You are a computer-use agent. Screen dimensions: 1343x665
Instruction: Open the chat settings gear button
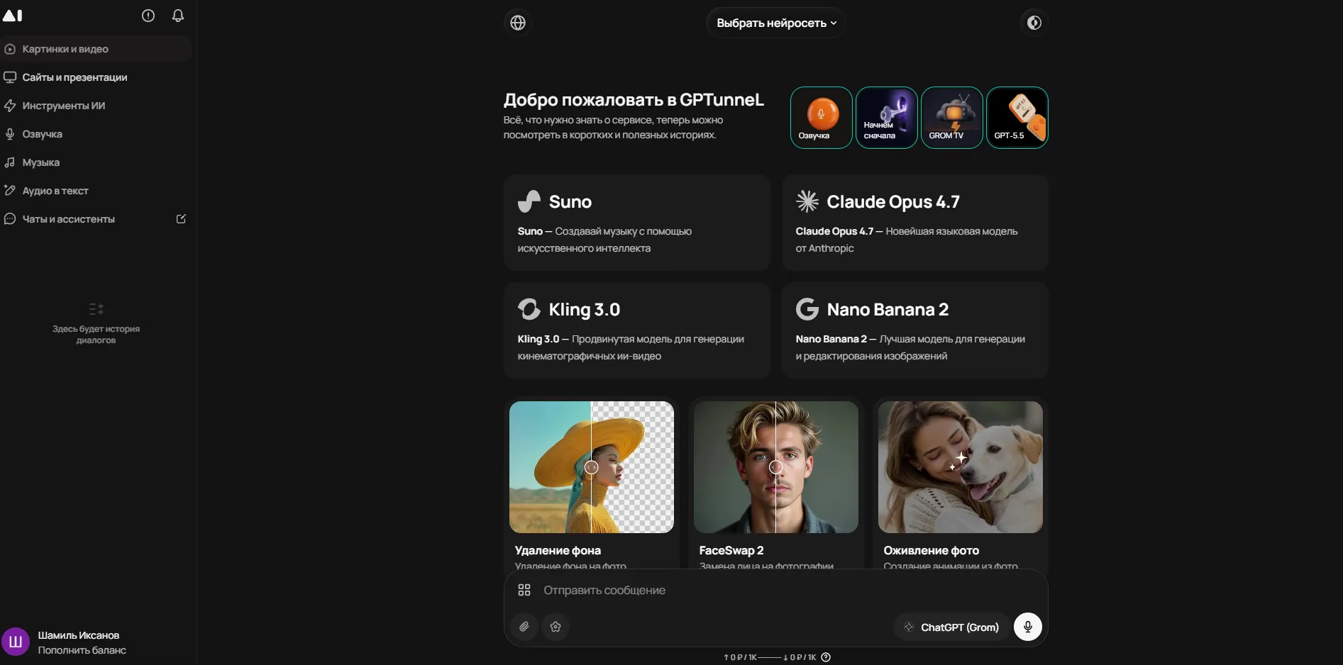pyautogui.click(x=556, y=627)
